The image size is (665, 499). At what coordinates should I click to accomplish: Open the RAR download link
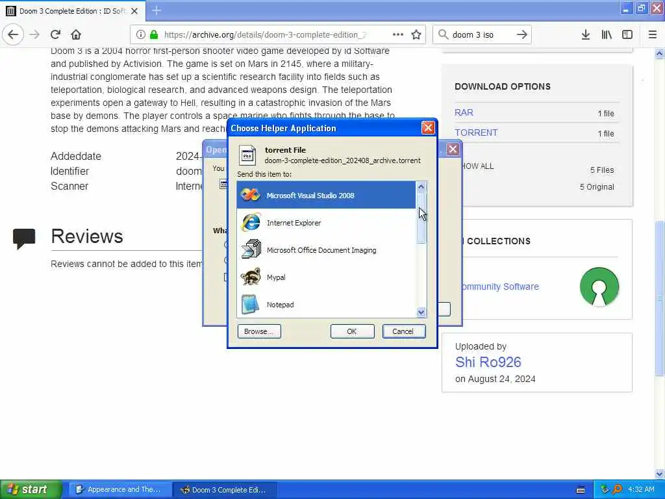[464, 113]
